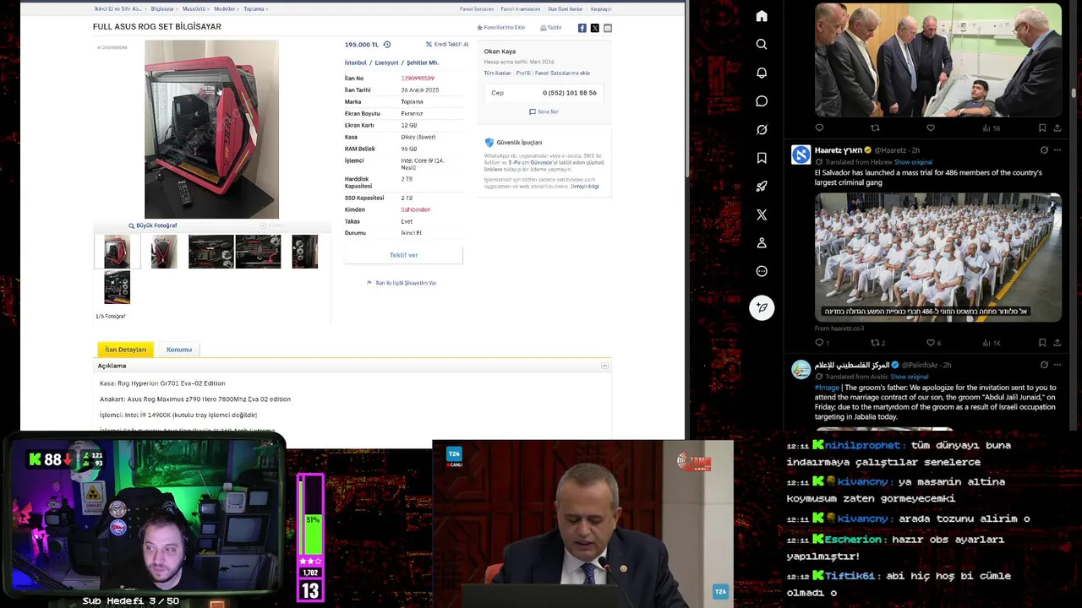
Task: Click Favorilerime Ekle star link
Action: [501, 28]
